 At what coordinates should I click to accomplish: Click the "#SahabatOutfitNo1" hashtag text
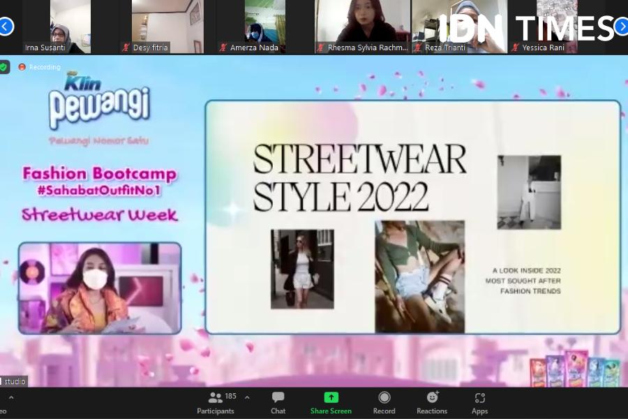99,191
